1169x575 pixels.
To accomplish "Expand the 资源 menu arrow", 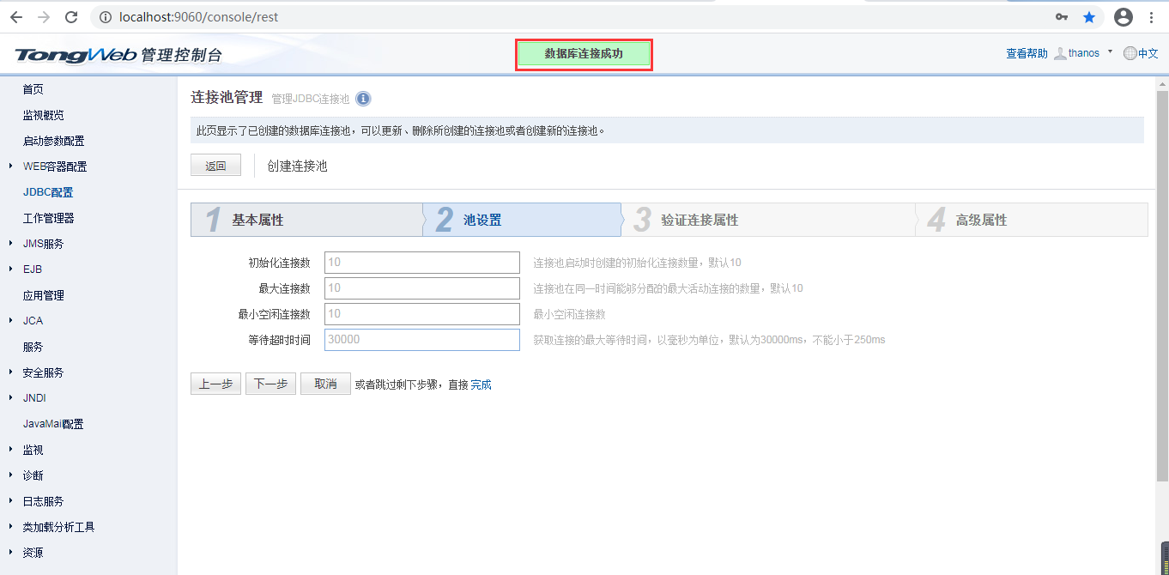I will 10,553.
